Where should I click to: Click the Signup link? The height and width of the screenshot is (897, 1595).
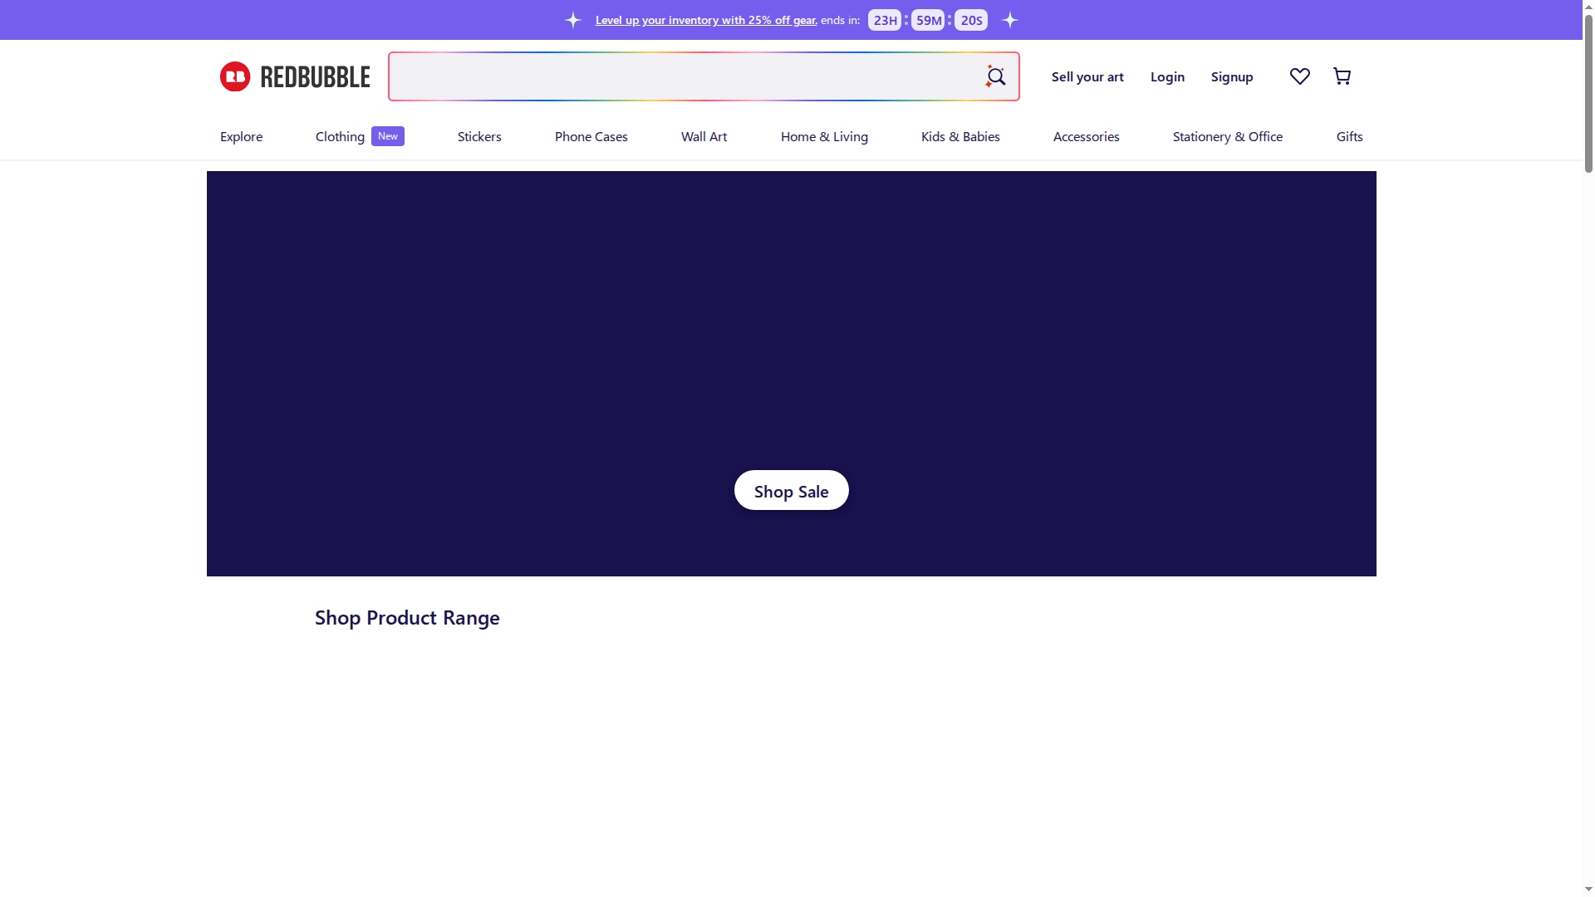coord(1231,76)
